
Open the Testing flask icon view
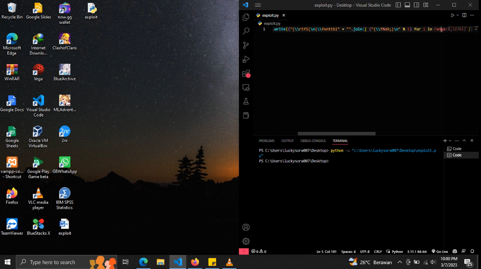tap(246, 102)
